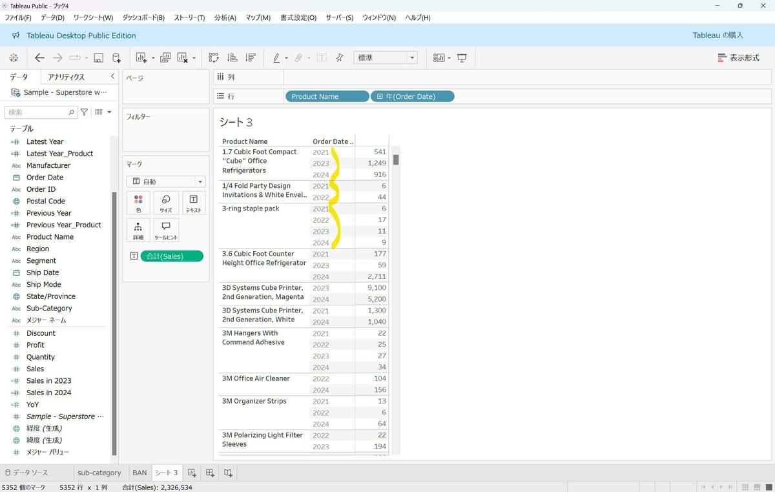Sort ascending toolbar icon

click(232, 58)
